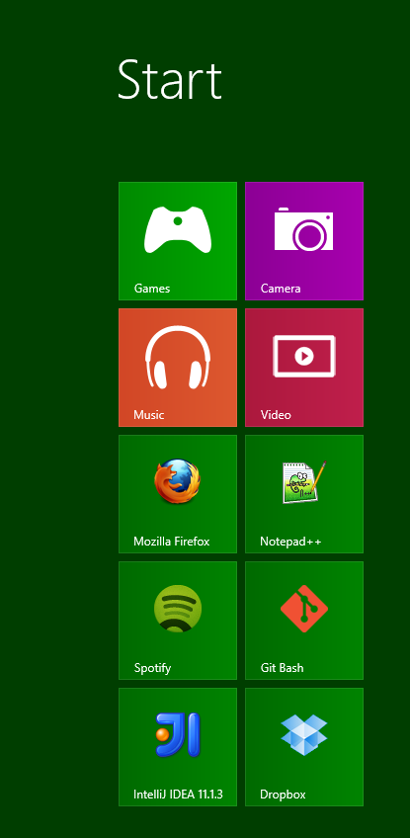Open the Git Bash tile
The height and width of the screenshot is (838, 410).
pyautogui.click(x=304, y=621)
